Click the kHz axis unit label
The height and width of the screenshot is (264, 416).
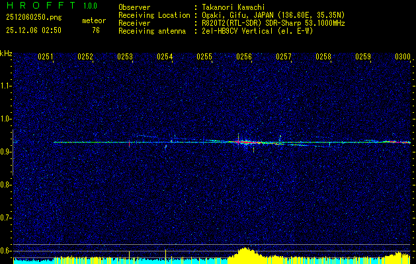6,53
